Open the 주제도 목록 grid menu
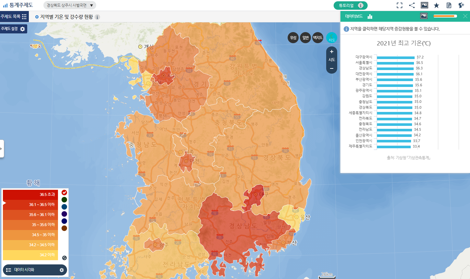Viewport: 470px width, 279px height. pos(24,17)
